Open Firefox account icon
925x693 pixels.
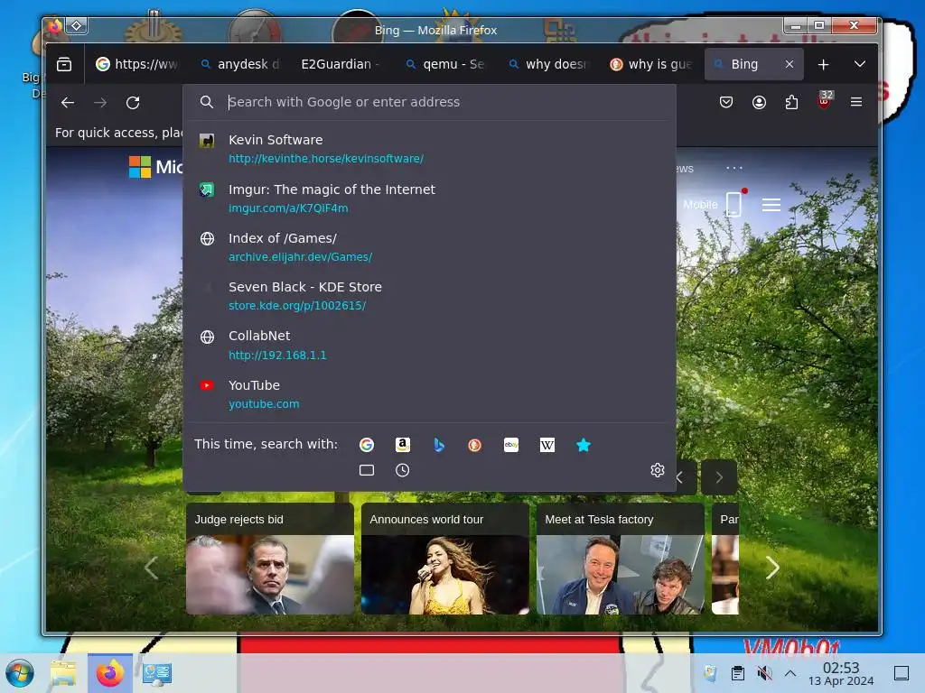point(759,102)
